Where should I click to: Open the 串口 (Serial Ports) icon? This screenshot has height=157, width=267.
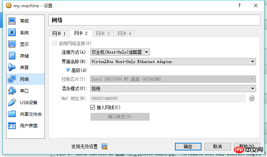pos(12,90)
